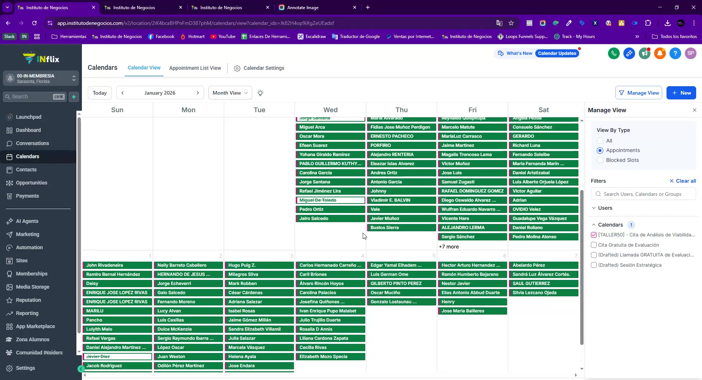Click the green lightning quick actions icon
702x380 pixels.
(x=74, y=97)
